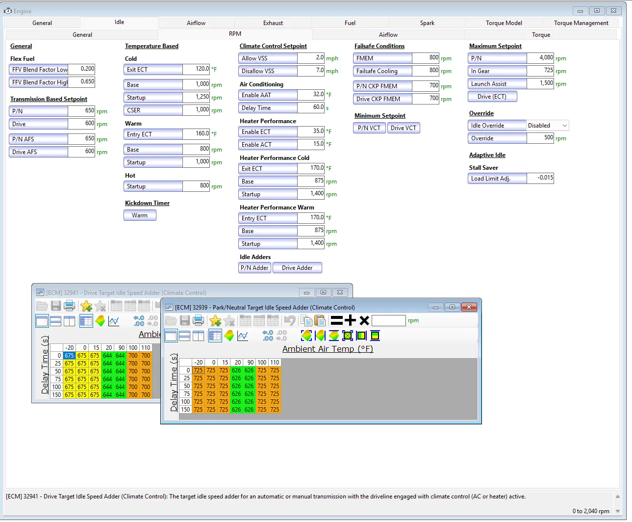Open the top-level General tab
Screen dimensions: 632x522
point(42,23)
